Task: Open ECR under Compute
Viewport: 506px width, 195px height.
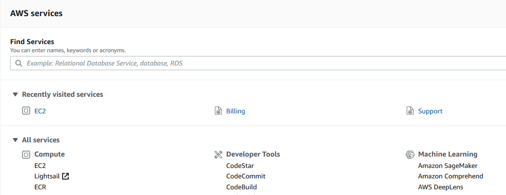Action: [x=40, y=187]
